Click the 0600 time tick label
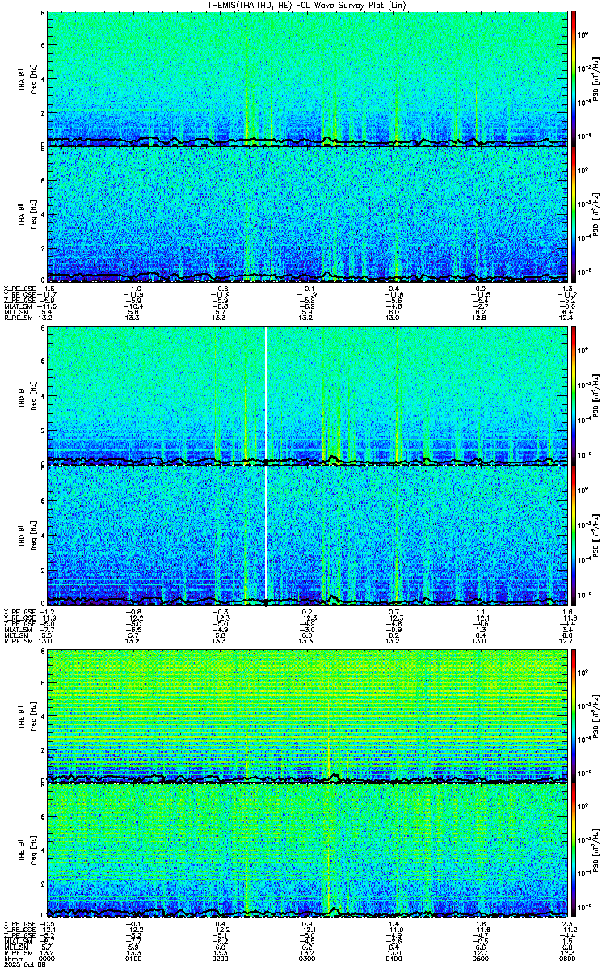606x970 pixels. [568, 959]
